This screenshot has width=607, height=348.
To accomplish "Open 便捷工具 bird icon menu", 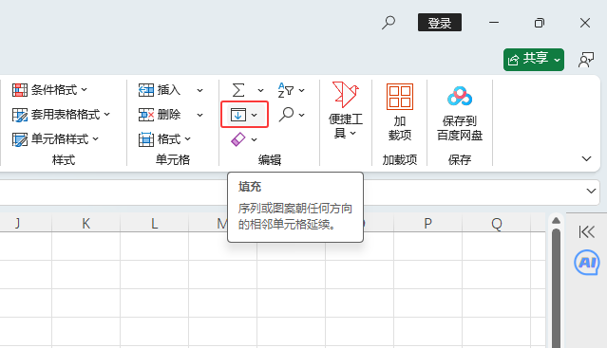I will [x=346, y=110].
